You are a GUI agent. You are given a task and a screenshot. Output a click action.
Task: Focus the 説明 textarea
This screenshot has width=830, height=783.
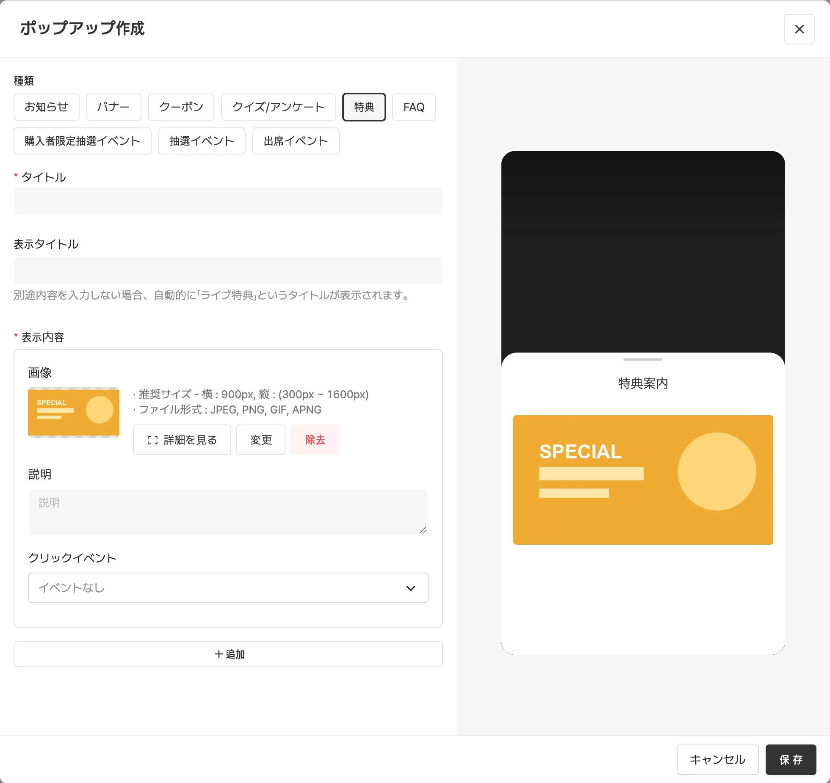pyautogui.click(x=228, y=512)
